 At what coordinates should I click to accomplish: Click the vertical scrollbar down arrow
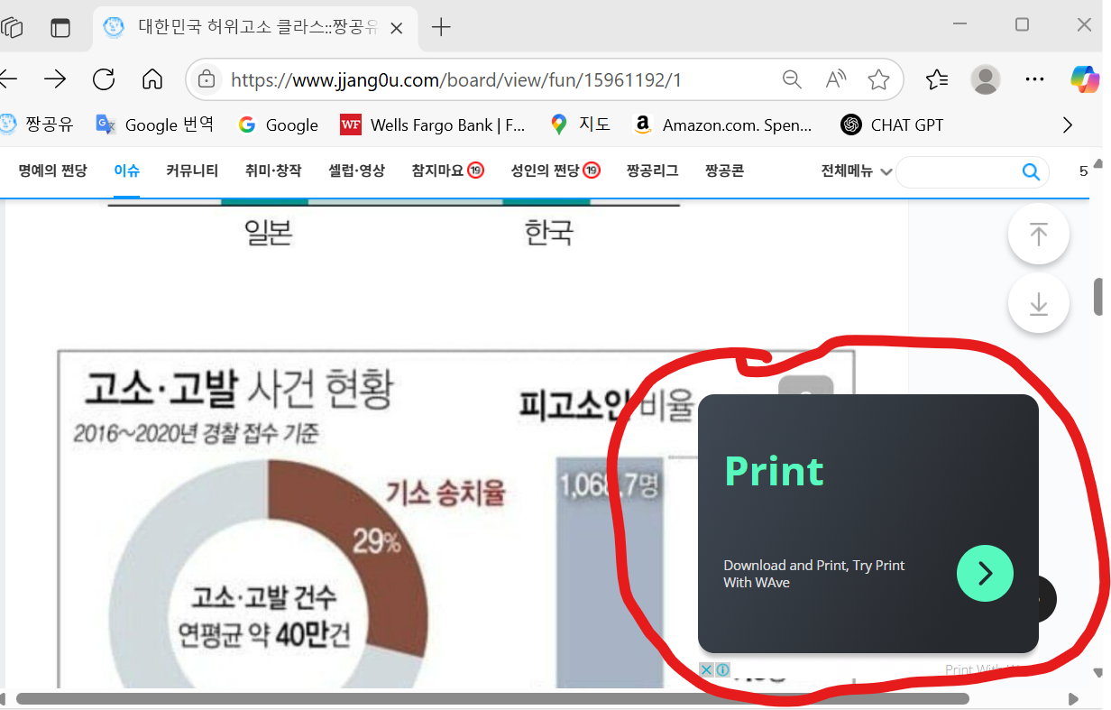[x=1097, y=672]
